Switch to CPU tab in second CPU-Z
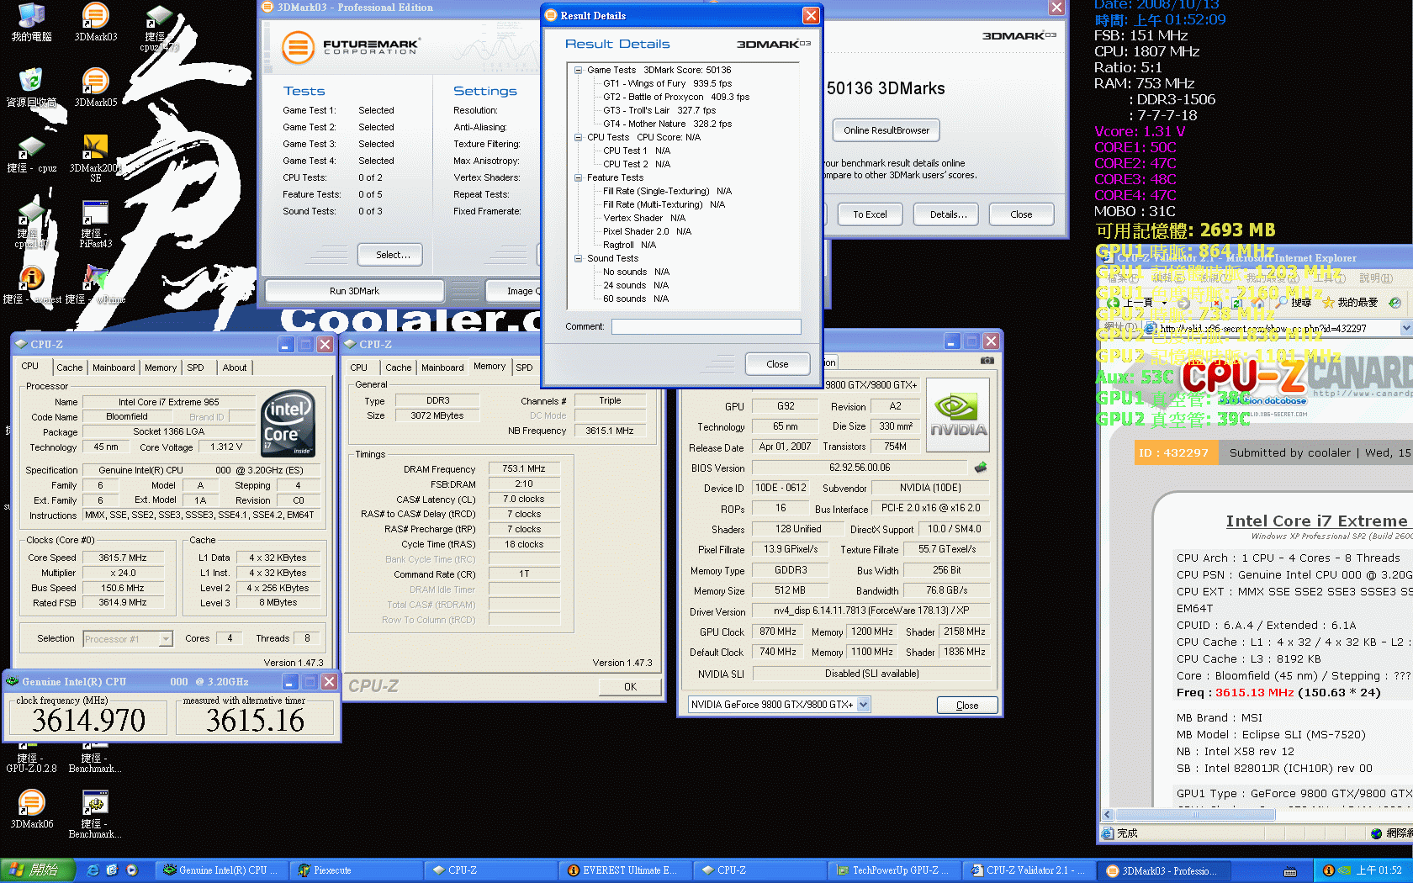 (359, 367)
